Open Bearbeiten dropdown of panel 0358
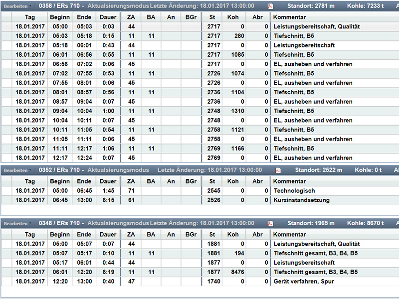Viewport: 399px width, 299px height. [x=16, y=6]
